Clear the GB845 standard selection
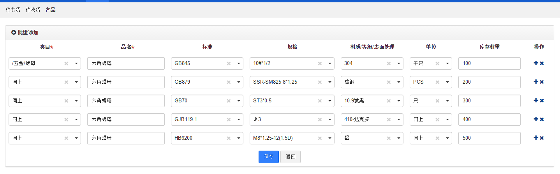560x174 pixels. click(x=229, y=63)
